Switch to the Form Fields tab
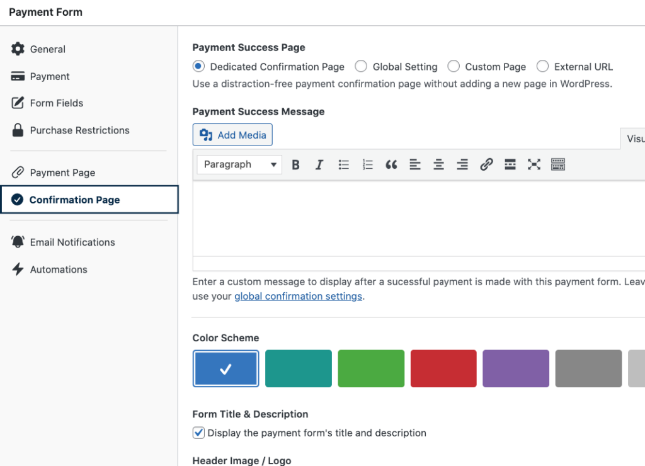The image size is (645, 466). click(56, 103)
